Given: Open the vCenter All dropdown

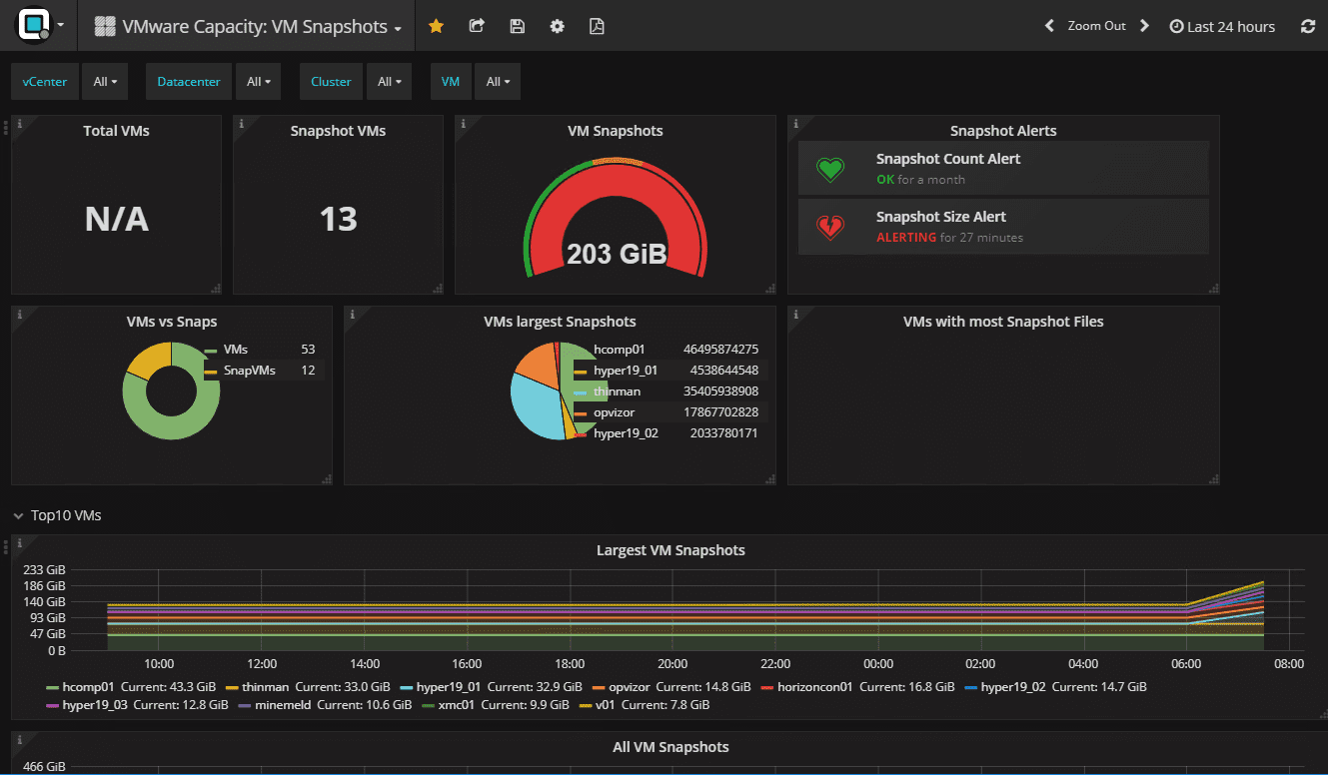Looking at the screenshot, I should pyautogui.click(x=104, y=81).
